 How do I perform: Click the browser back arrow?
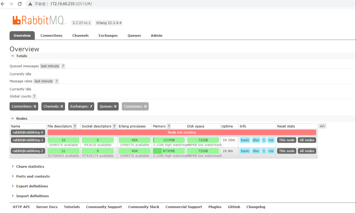pos(3,4)
